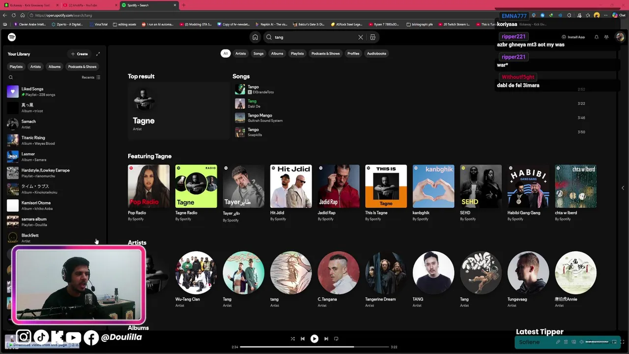Toggle shuffle in the player bar
The image size is (629, 354).
click(x=293, y=339)
